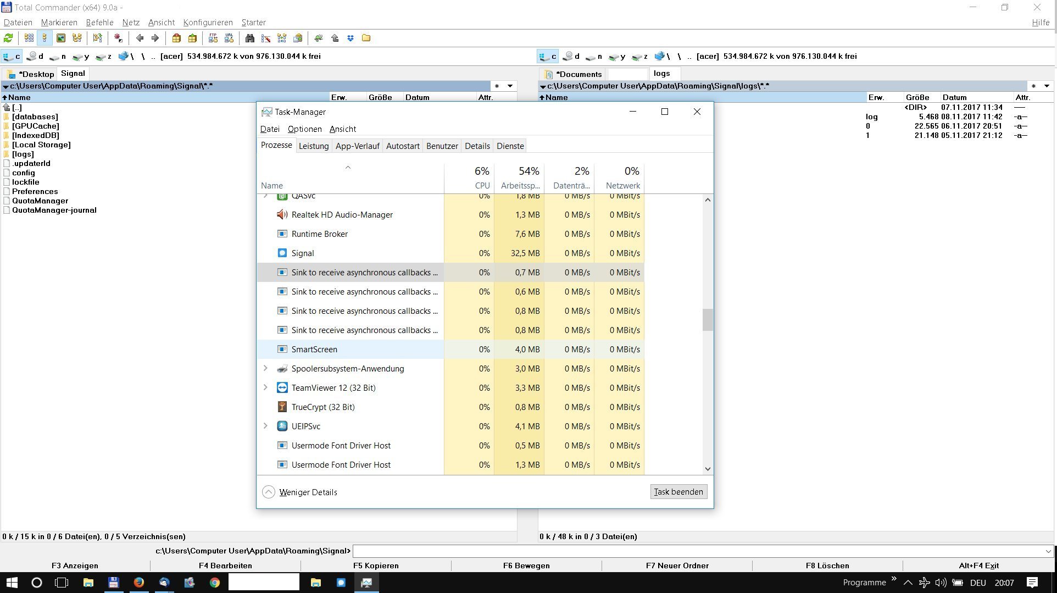Click the Windows Start button
The height and width of the screenshot is (593, 1057).
pos(12,583)
